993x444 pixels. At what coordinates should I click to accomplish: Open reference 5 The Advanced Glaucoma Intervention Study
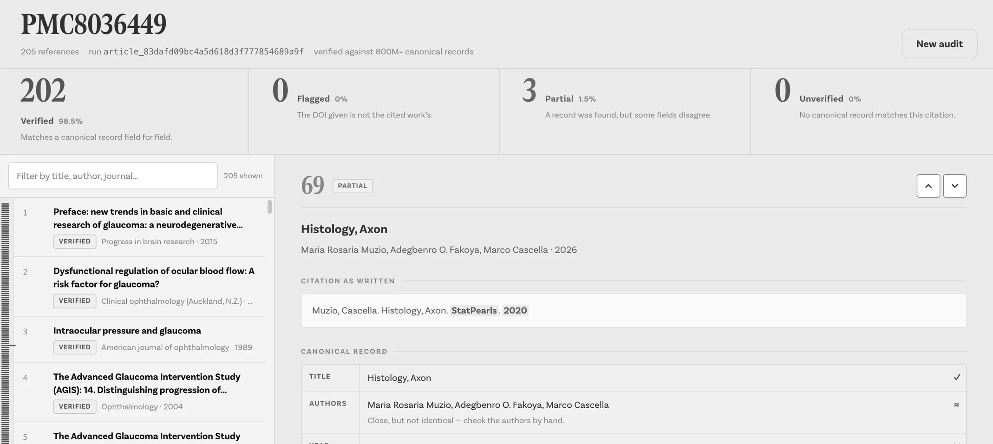(x=139, y=434)
